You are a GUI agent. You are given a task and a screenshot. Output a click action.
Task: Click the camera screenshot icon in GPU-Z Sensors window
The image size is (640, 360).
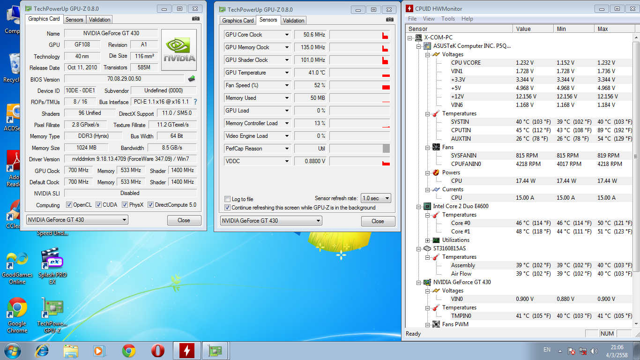tap(390, 20)
